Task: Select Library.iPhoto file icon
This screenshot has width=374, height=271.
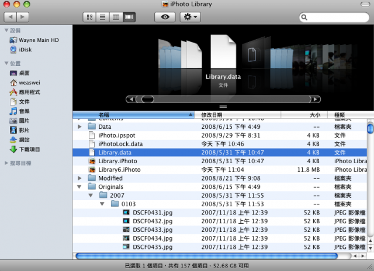Action: point(92,161)
